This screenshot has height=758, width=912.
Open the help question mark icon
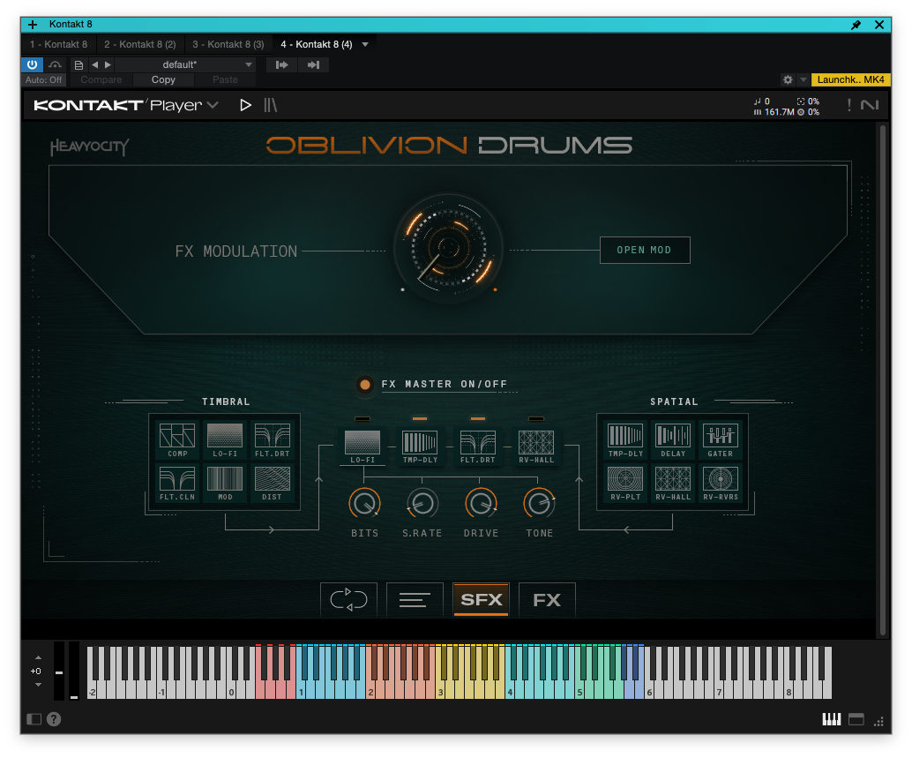[x=54, y=719]
